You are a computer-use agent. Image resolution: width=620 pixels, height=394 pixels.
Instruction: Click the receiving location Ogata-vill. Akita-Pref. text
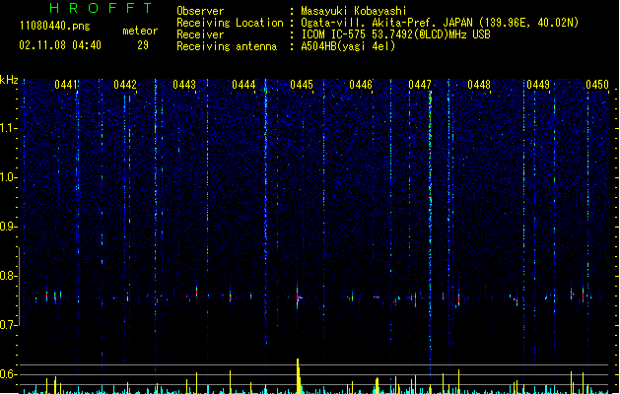[x=367, y=23]
